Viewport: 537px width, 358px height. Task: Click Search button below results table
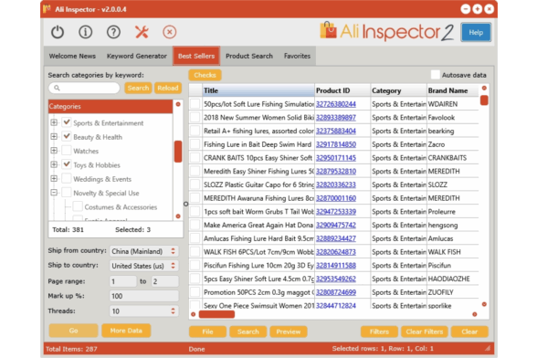tap(248, 332)
